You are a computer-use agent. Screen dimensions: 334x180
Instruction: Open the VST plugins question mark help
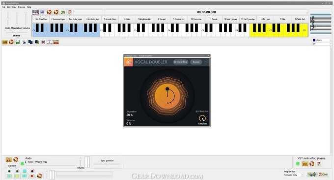pos(319,164)
